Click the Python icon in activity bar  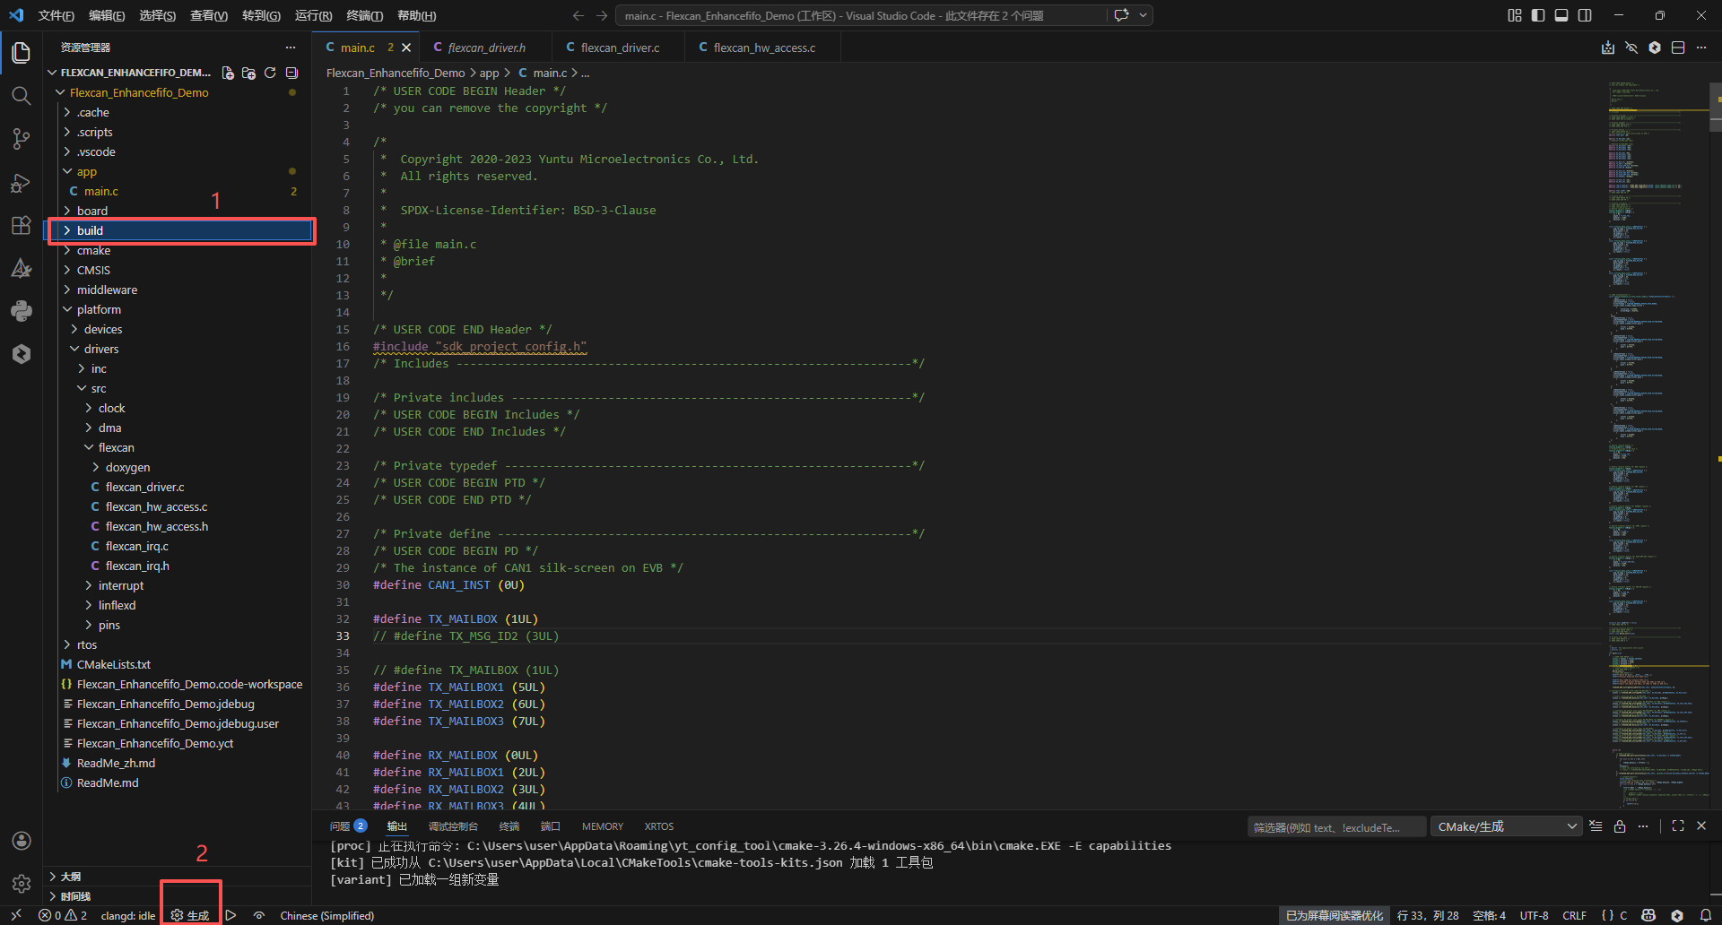[21, 311]
